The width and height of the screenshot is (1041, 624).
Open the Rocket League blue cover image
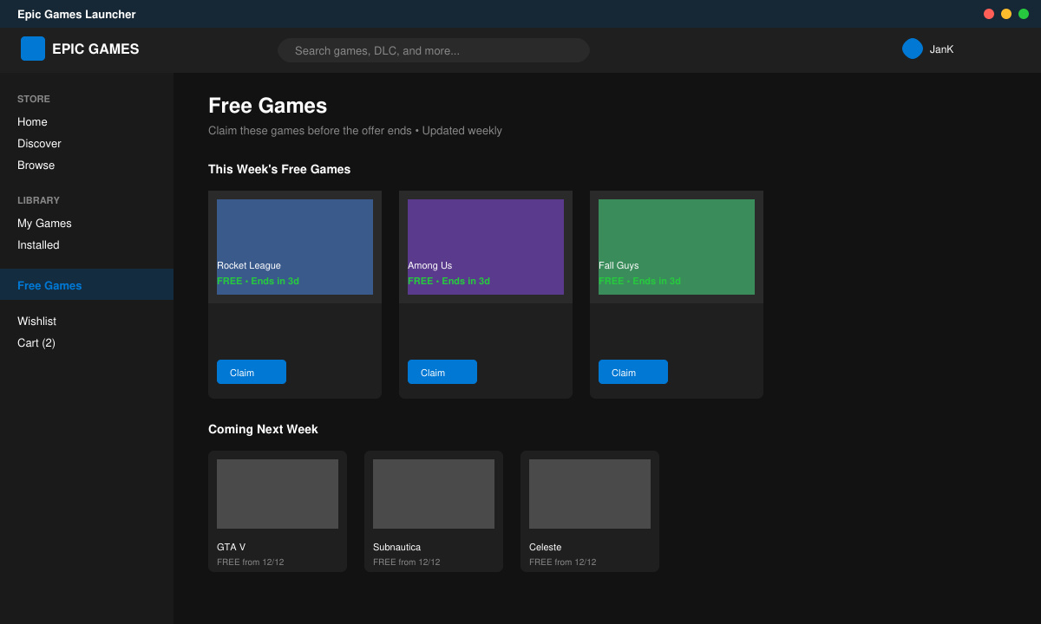295,247
